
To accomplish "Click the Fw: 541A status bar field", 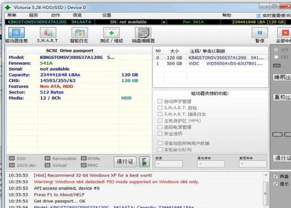I will tap(193, 22).
